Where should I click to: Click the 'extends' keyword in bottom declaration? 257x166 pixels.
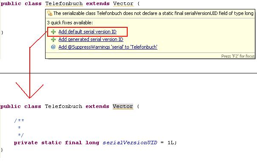point(97,106)
